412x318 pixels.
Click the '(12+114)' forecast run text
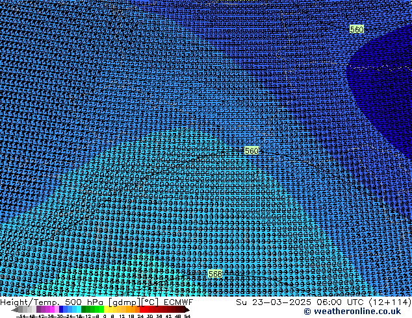tap(390, 302)
